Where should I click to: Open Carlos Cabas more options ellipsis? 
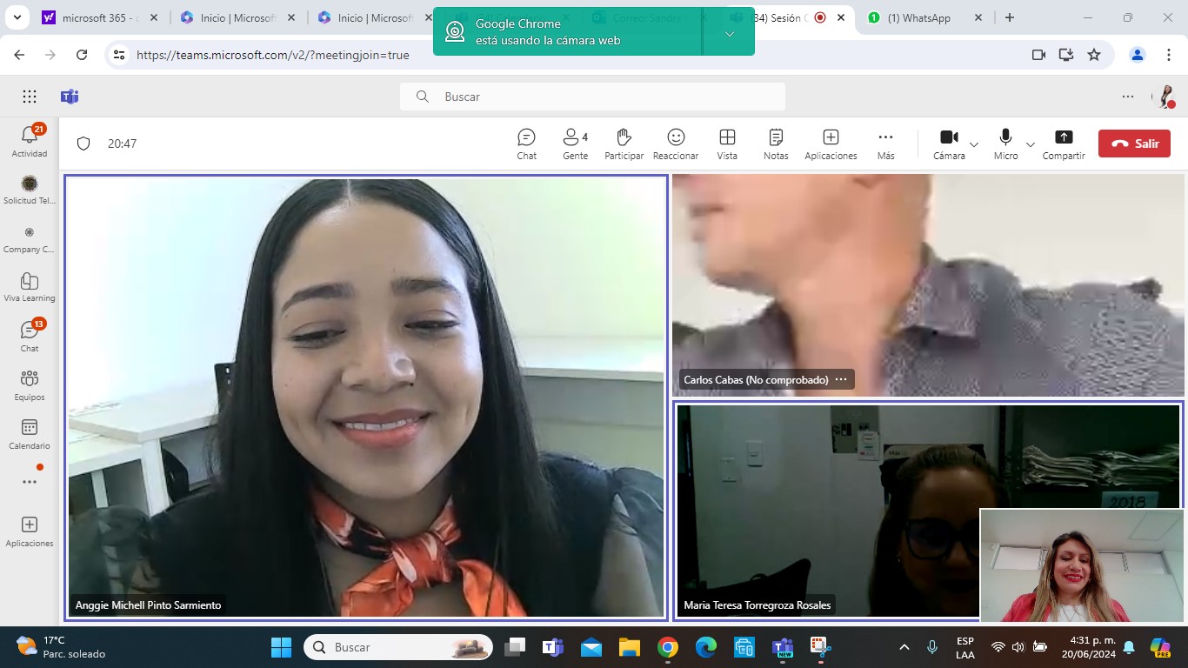click(841, 380)
